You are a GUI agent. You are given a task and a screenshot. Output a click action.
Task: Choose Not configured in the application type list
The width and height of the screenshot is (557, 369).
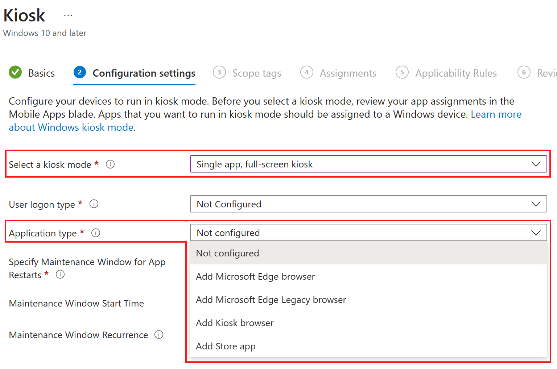click(x=227, y=254)
